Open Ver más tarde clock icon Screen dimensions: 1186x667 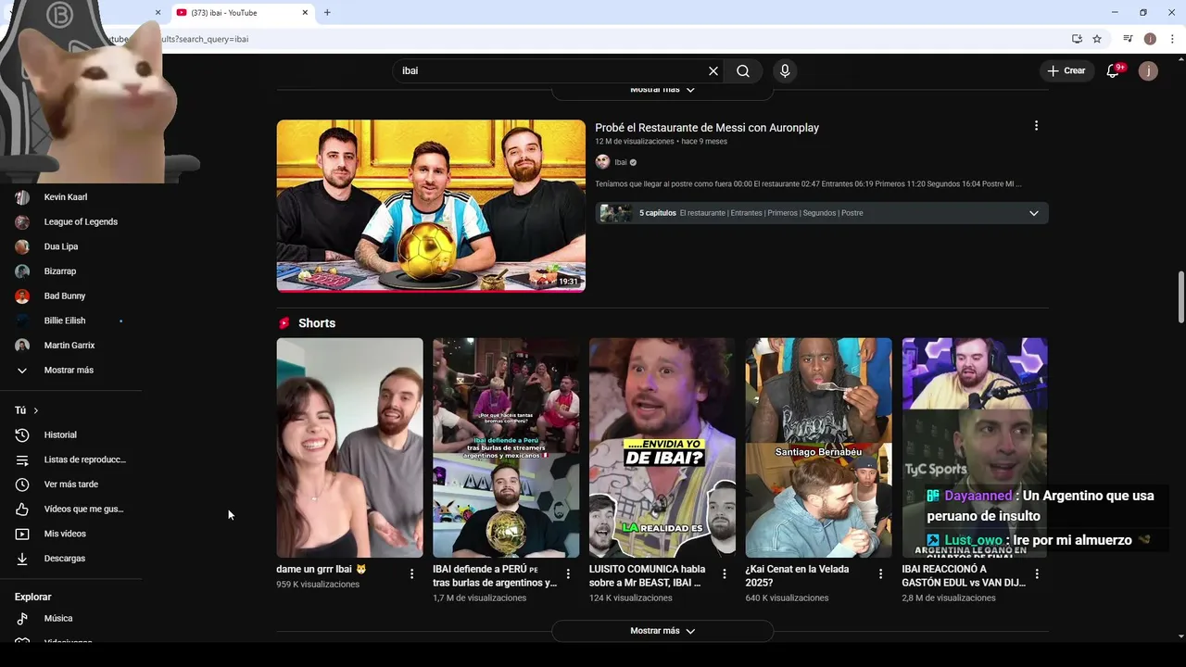point(22,485)
